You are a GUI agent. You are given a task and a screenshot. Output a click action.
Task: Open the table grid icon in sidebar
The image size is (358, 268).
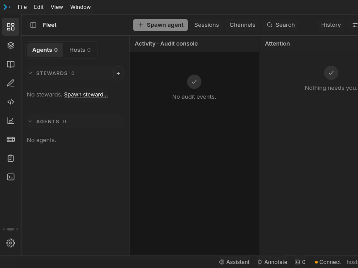tap(10, 139)
